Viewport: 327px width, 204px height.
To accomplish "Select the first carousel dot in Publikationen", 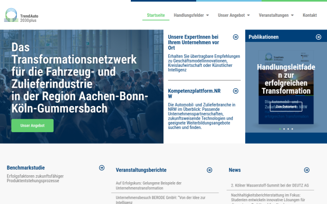I will click(280, 129).
